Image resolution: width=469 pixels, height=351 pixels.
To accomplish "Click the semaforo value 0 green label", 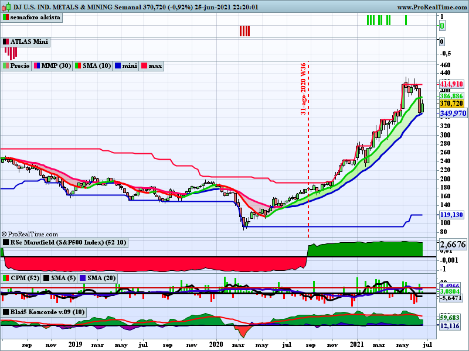I will 442,26.
